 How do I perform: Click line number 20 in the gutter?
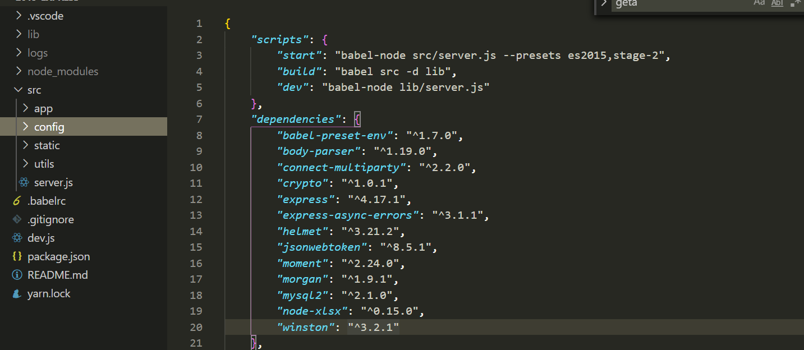(196, 327)
